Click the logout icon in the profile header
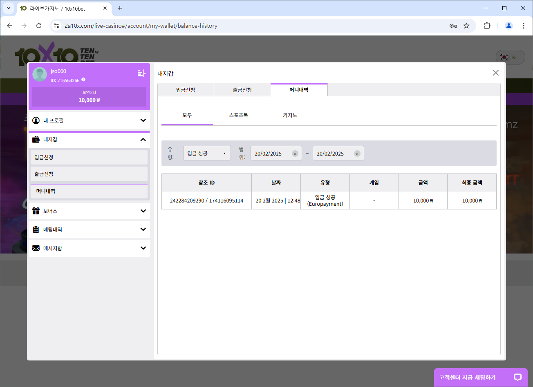Viewport: 533px width, 387px height. [x=141, y=73]
